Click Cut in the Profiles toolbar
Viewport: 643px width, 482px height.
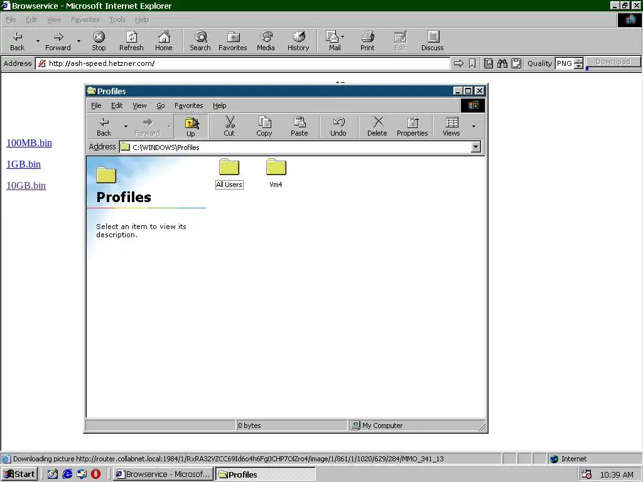[x=229, y=127]
